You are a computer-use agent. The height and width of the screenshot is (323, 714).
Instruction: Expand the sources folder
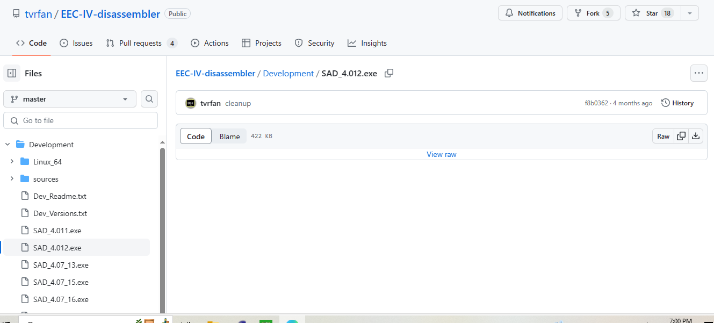click(12, 179)
